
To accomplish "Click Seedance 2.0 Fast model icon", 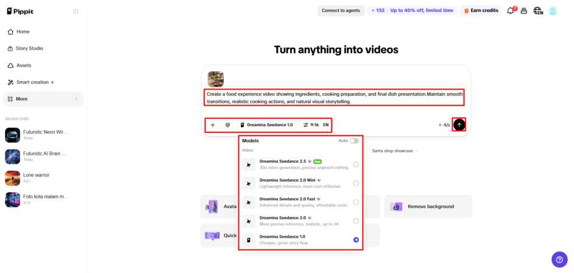I will point(249,202).
